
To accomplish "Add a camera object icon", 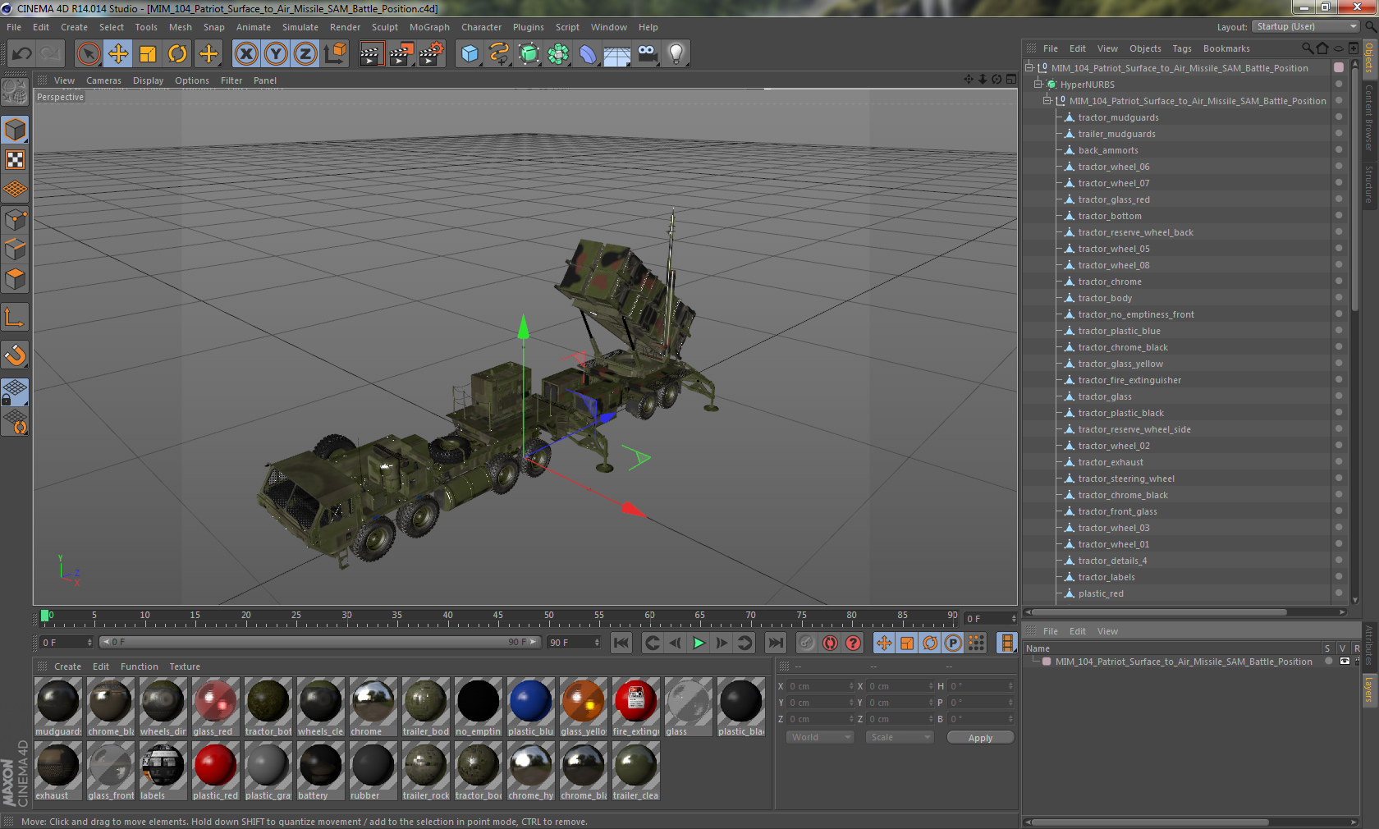I will click(647, 54).
